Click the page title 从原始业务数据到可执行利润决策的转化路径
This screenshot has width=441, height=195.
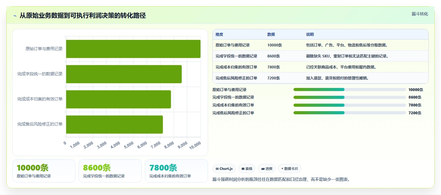click(83, 16)
